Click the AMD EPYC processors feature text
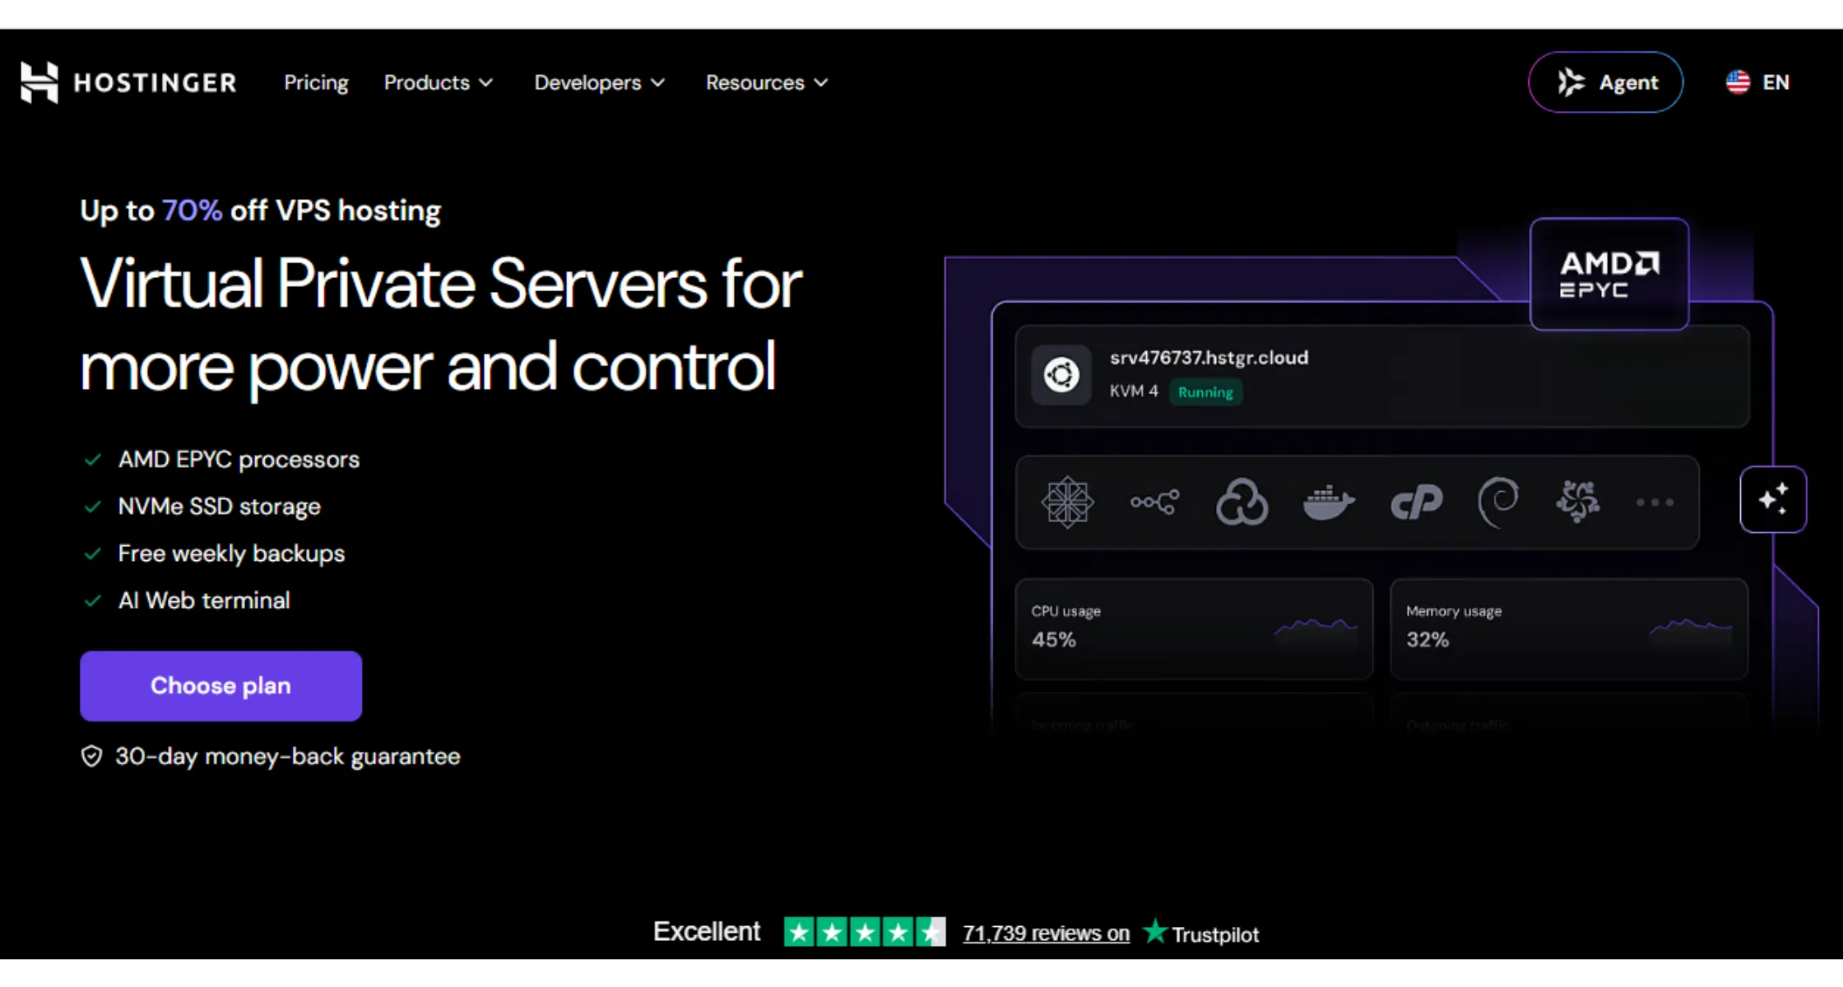 [x=239, y=460]
